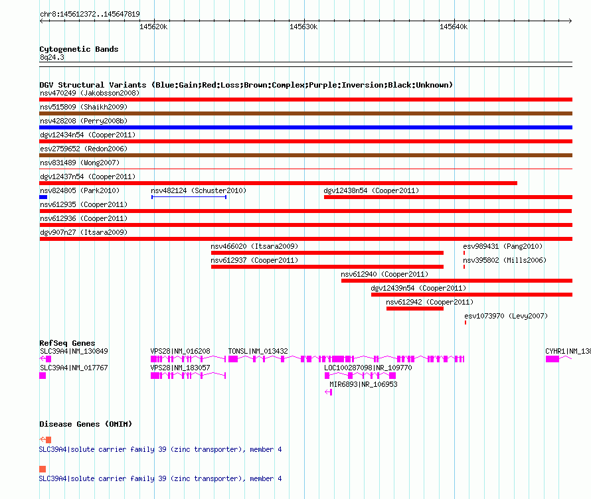Click the Disease Genes (OMIM) track title
This screenshot has width=591, height=499.
86,424
